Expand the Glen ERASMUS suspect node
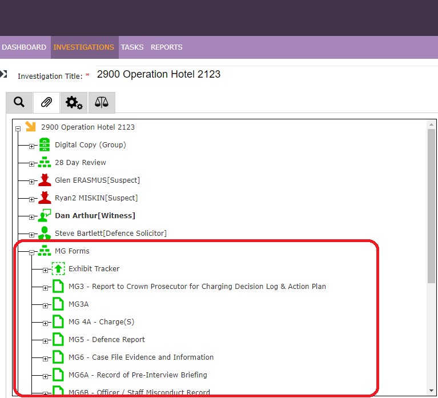The height and width of the screenshot is (398, 438). click(31, 182)
